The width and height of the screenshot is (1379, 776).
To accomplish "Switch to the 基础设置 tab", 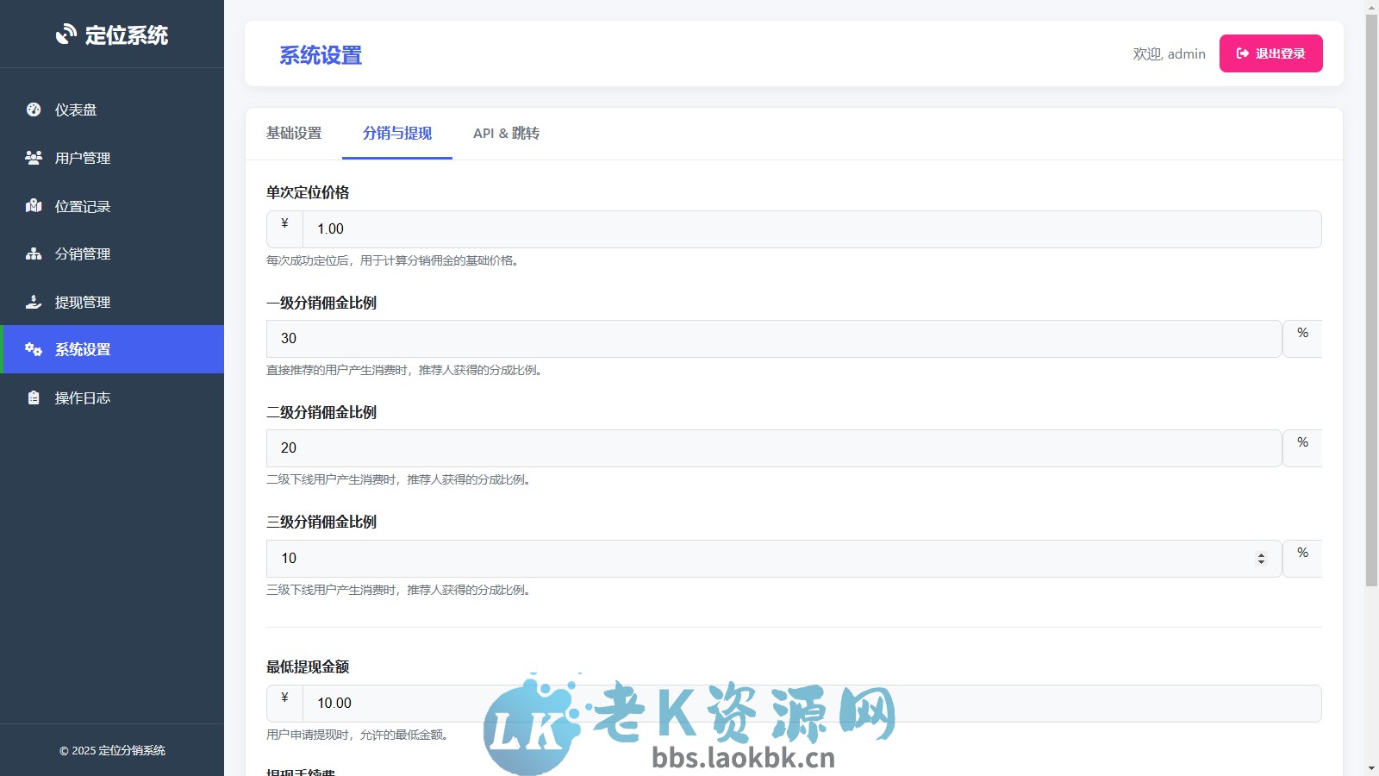I will (x=293, y=134).
